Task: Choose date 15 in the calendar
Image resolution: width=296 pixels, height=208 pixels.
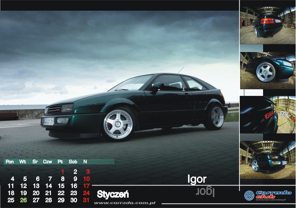Action: click(61, 186)
